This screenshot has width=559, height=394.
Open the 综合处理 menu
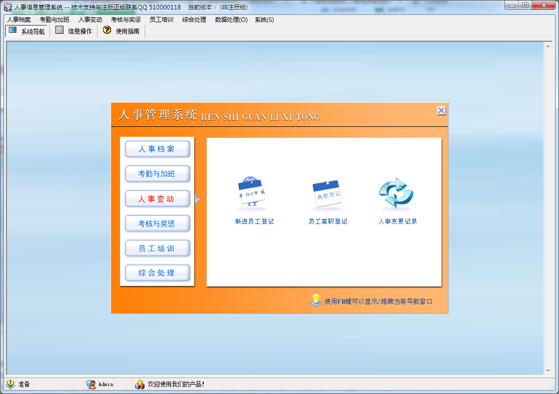pyautogui.click(x=194, y=20)
